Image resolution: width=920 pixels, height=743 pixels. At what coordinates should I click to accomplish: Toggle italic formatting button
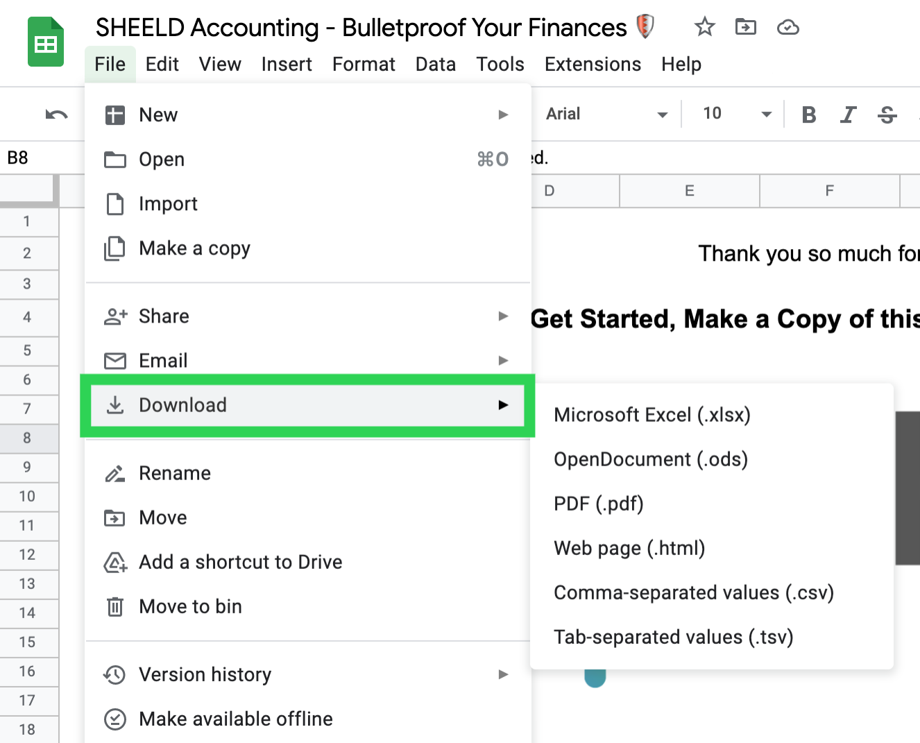point(848,114)
